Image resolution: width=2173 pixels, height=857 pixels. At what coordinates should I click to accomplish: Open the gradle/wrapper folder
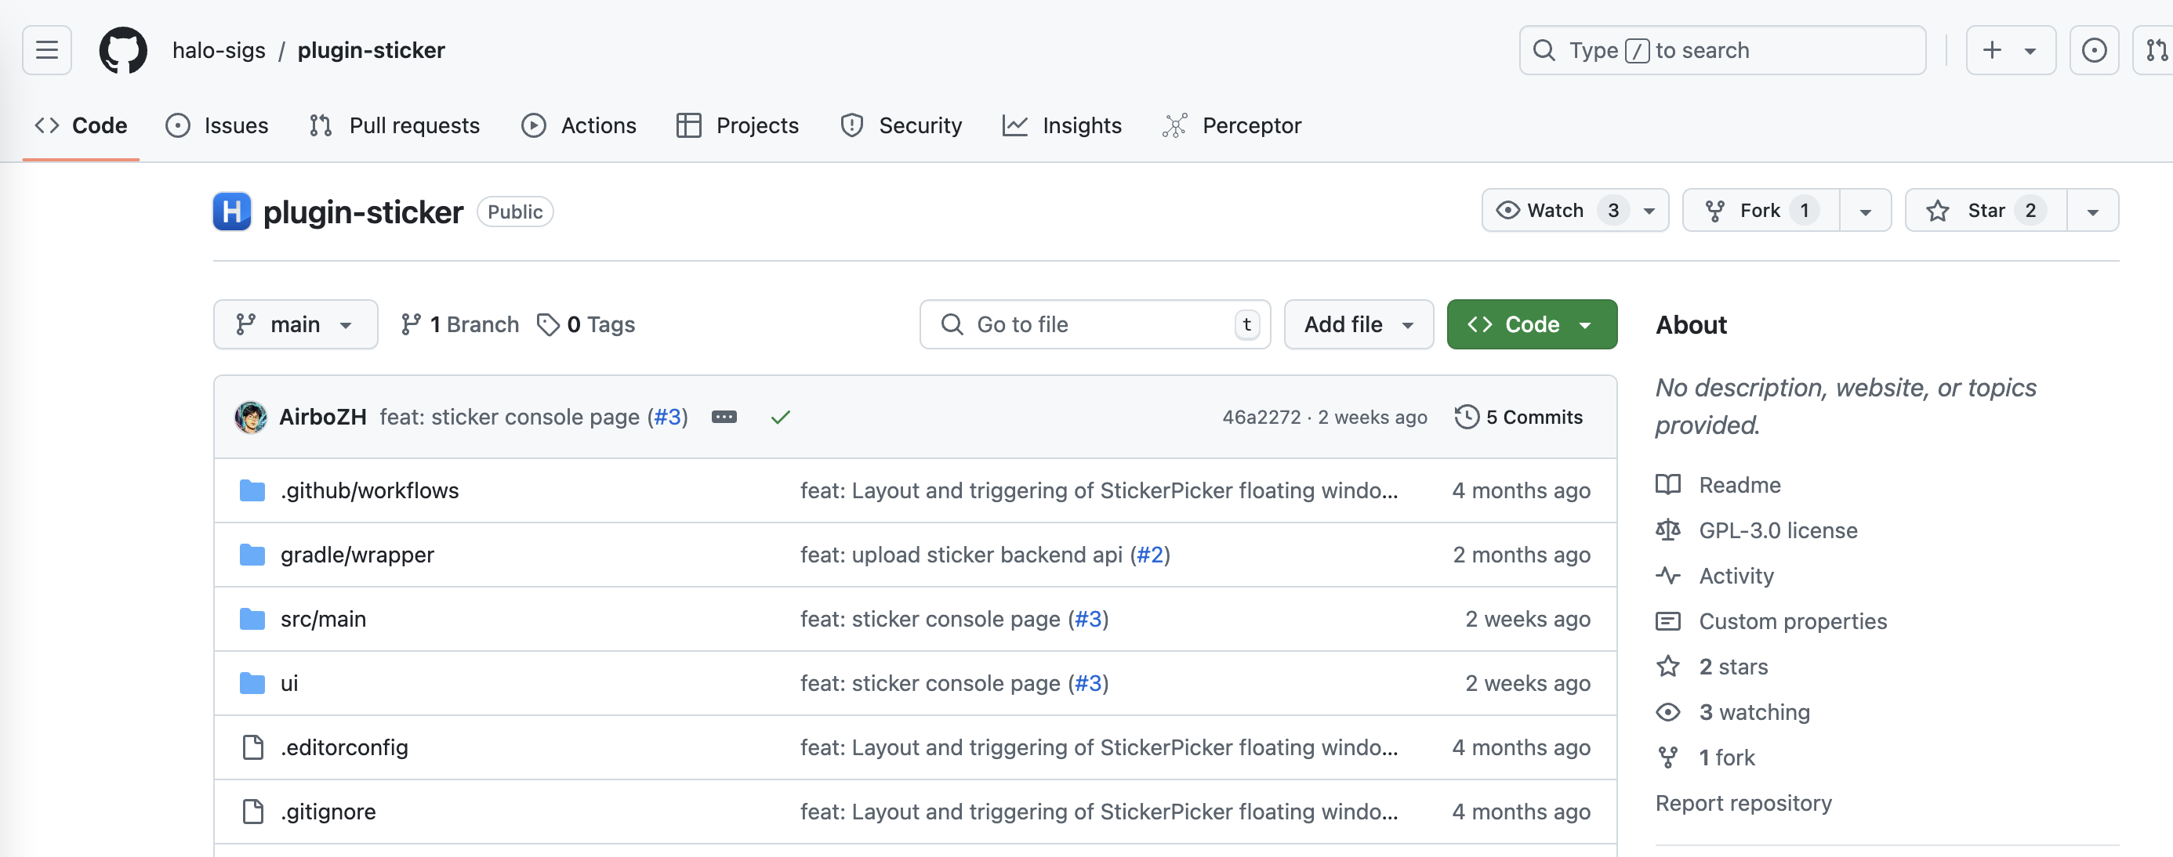357,555
